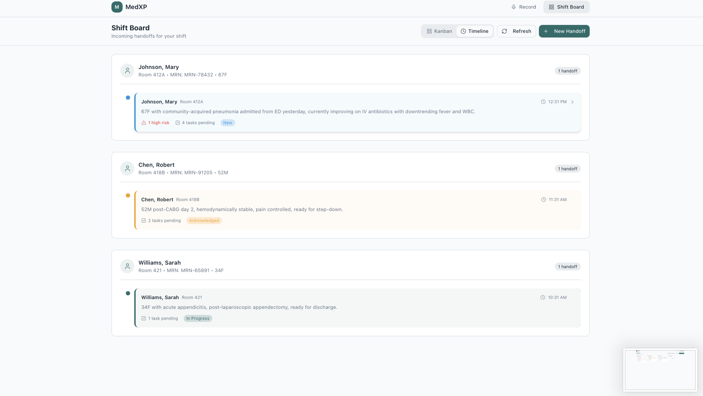Image resolution: width=703 pixels, height=396 pixels.
Task: Click the checkbox icon next to 4 tasks pending
Action: pyautogui.click(x=178, y=123)
